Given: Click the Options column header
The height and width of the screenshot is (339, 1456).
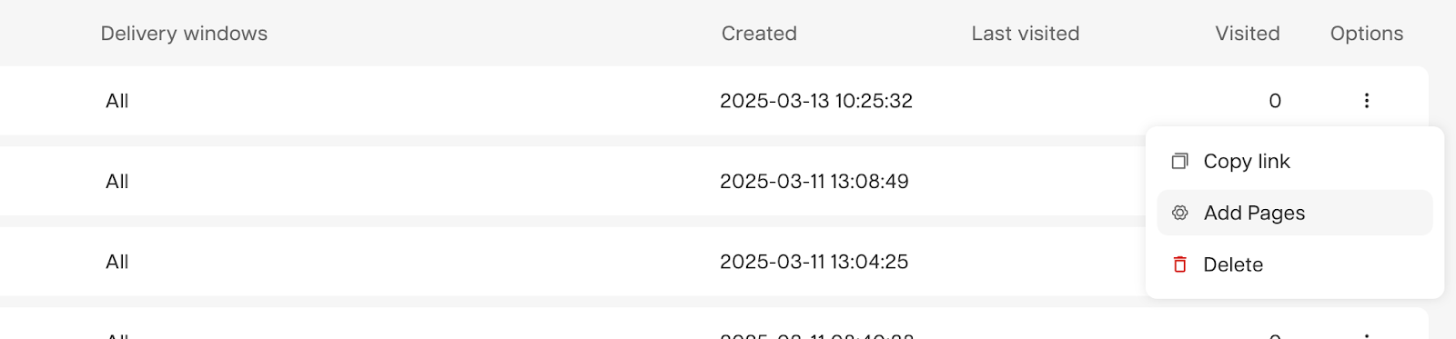Looking at the screenshot, I should click(1367, 34).
